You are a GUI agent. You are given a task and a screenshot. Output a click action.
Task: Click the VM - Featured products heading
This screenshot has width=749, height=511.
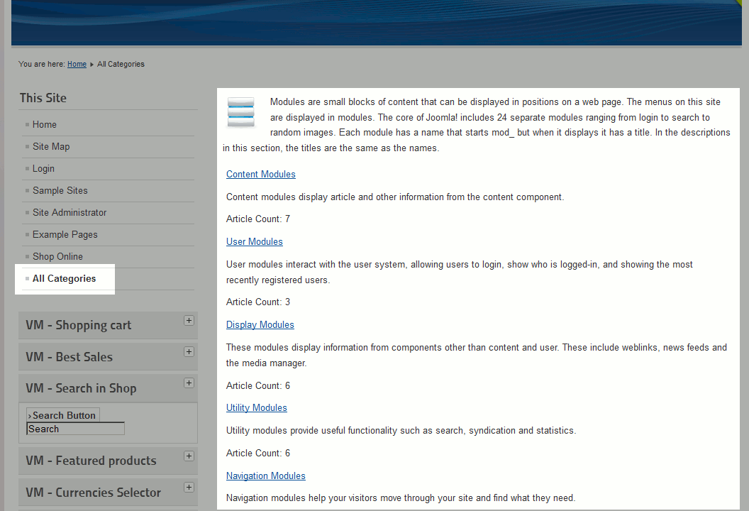pos(91,461)
